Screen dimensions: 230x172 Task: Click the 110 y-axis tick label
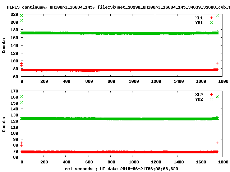pyautogui.click(x=14, y=127)
